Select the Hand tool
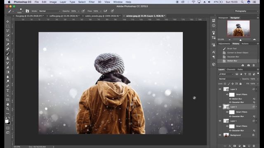Viewport: 264px width, 148px height. click(8, 104)
